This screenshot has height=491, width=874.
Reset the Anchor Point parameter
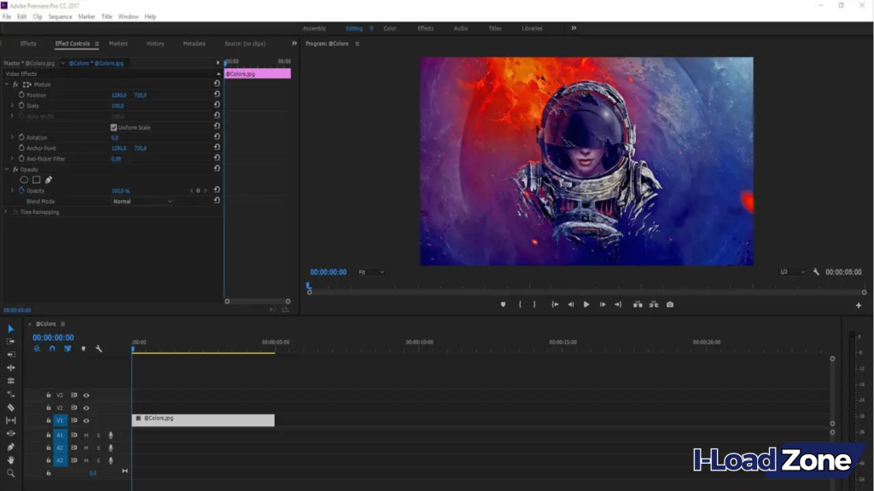pos(217,147)
